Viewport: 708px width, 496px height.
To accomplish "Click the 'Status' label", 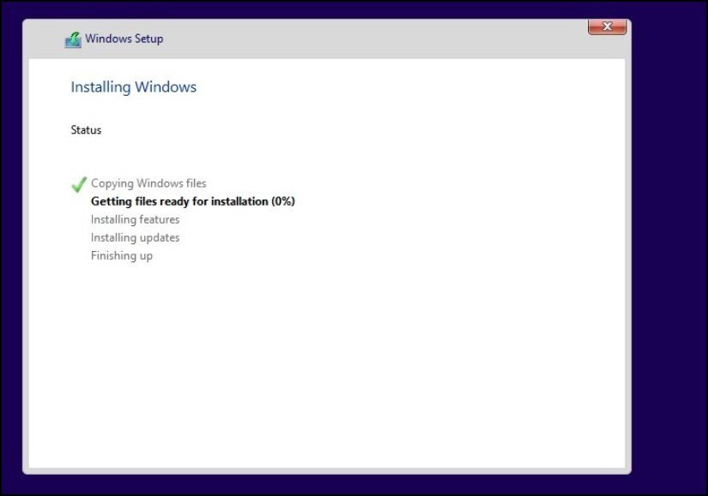I will tap(86, 130).
